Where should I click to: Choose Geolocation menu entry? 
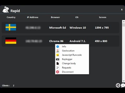tap(72, 51)
